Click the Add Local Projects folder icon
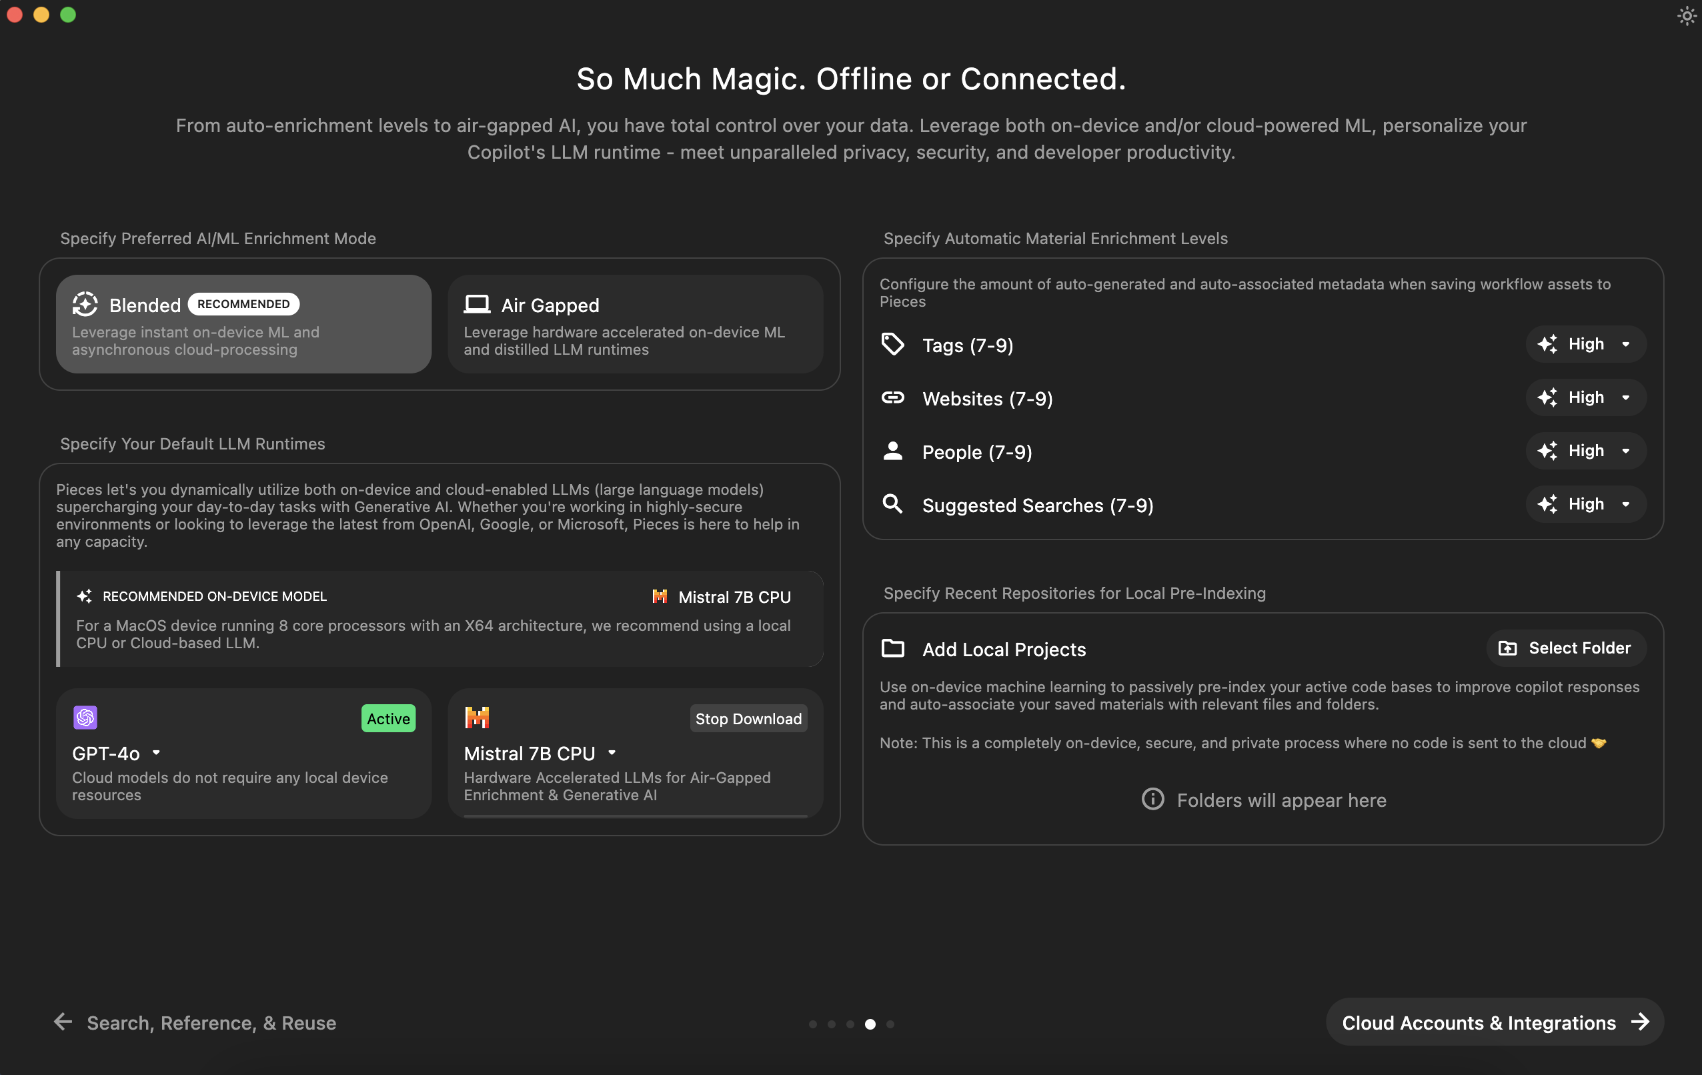 coord(893,648)
